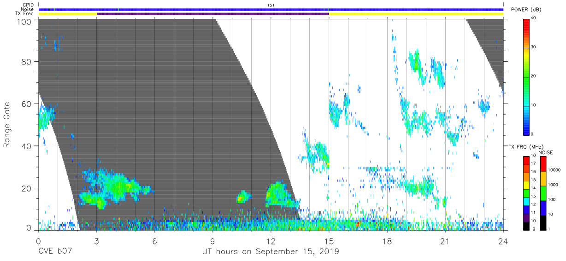Click the CPID label at top left
566x261 pixels.
(x=28, y=5)
